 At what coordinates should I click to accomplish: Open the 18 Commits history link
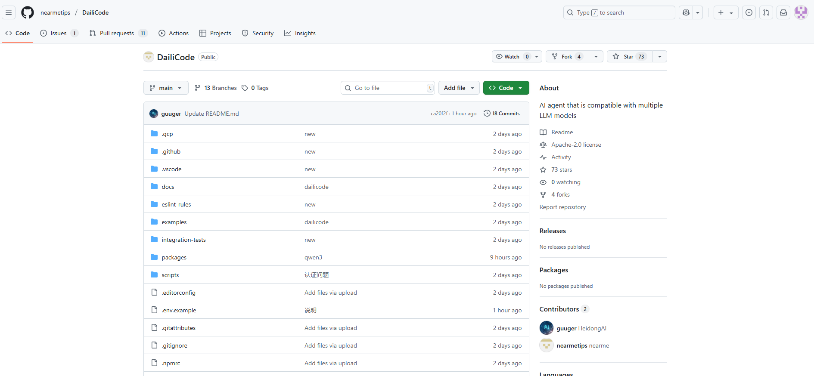point(502,114)
